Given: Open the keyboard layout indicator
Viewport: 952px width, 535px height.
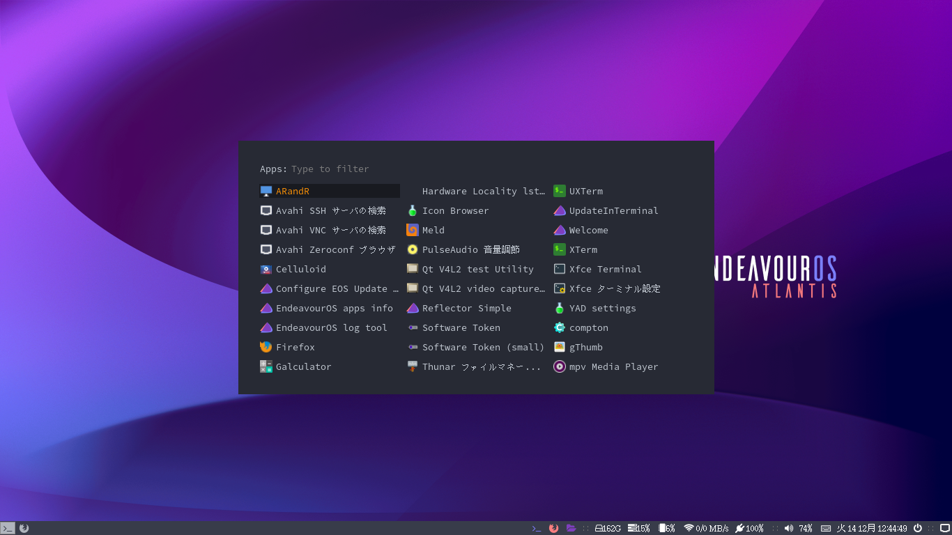Looking at the screenshot, I should pos(826,528).
